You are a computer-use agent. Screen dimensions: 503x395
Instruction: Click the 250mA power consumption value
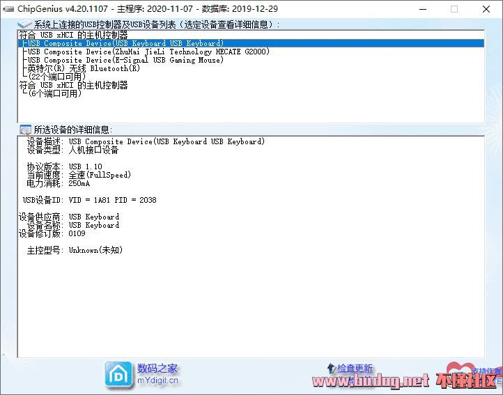point(79,183)
